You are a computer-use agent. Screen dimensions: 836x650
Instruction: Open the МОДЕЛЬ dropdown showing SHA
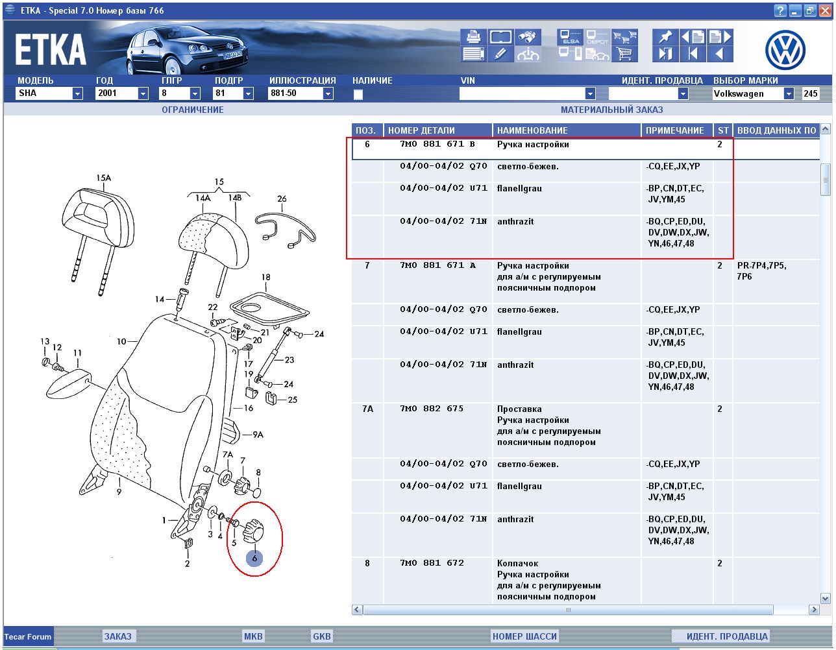point(78,94)
